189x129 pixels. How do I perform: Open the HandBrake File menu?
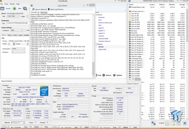tap(2, 4)
